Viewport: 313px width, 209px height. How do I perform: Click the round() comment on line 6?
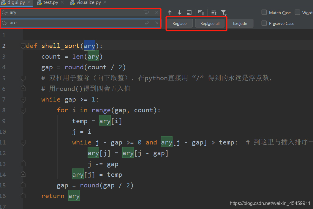coord(86,89)
